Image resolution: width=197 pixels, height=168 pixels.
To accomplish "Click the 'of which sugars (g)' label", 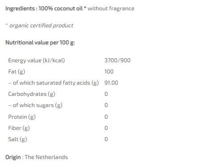I will click(38, 105).
